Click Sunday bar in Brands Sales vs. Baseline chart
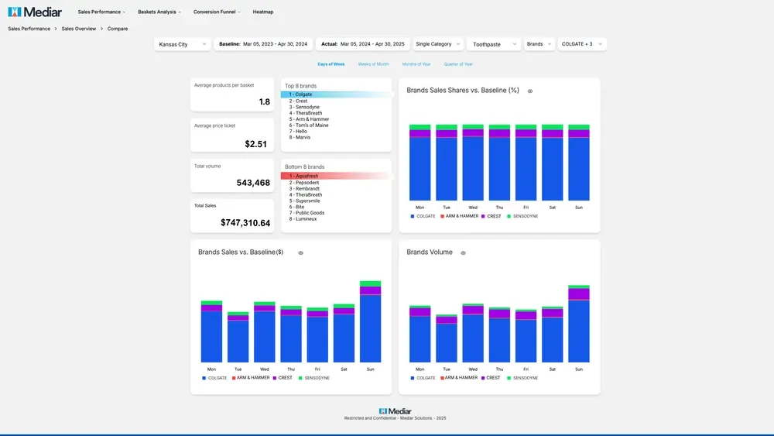Image resolution: width=774 pixels, height=436 pixels. tap(370, 321)
